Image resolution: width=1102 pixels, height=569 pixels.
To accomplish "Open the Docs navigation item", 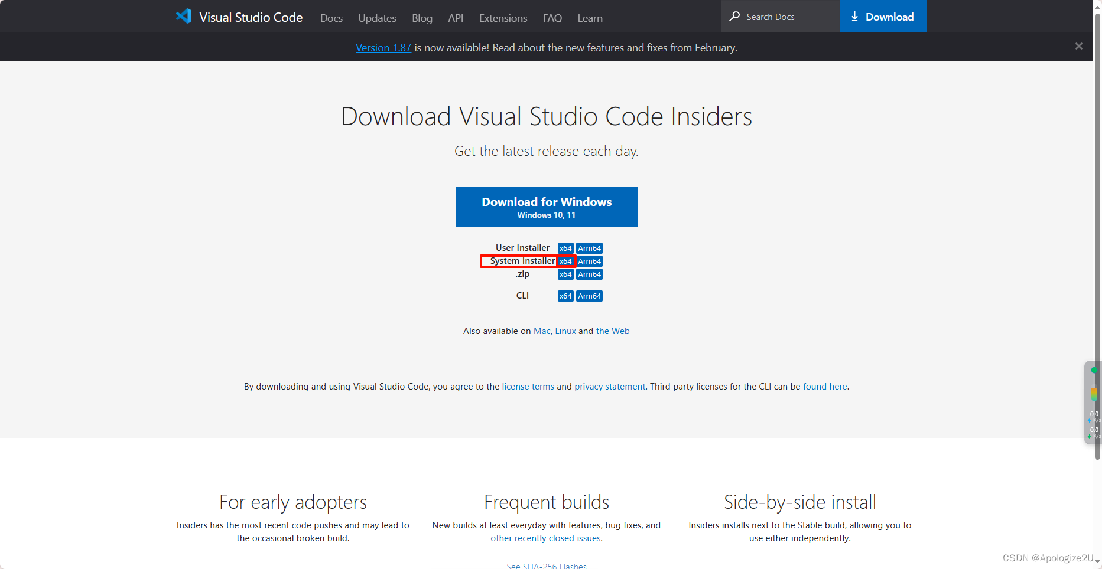I will [x=331, y=18].
